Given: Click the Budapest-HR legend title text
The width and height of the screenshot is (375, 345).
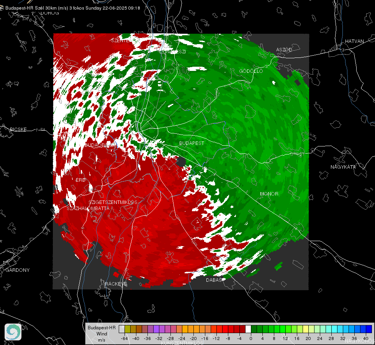Looking at the screenshot, I should 102,327.
